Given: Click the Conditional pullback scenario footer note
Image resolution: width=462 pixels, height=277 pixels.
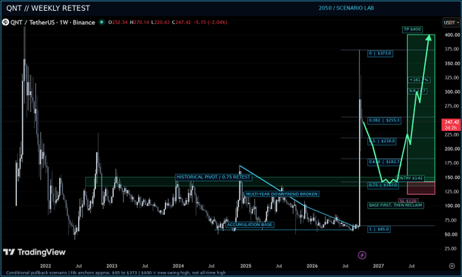Looking at the screenshot, I should [x=116, y=273].
